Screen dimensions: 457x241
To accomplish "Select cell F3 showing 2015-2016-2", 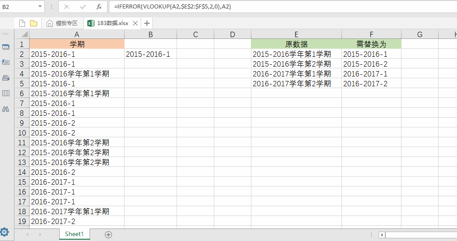I will (x=371, y=63).
